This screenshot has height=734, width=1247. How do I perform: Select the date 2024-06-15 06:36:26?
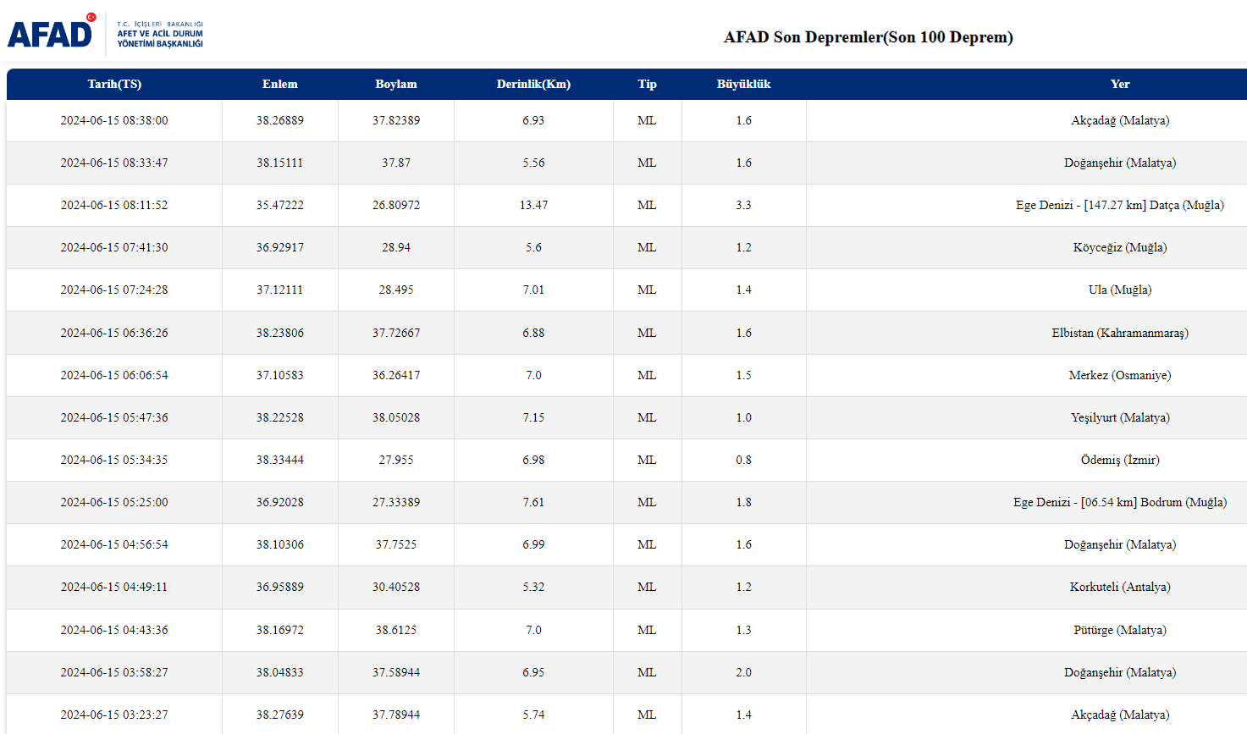pos(114,333)
